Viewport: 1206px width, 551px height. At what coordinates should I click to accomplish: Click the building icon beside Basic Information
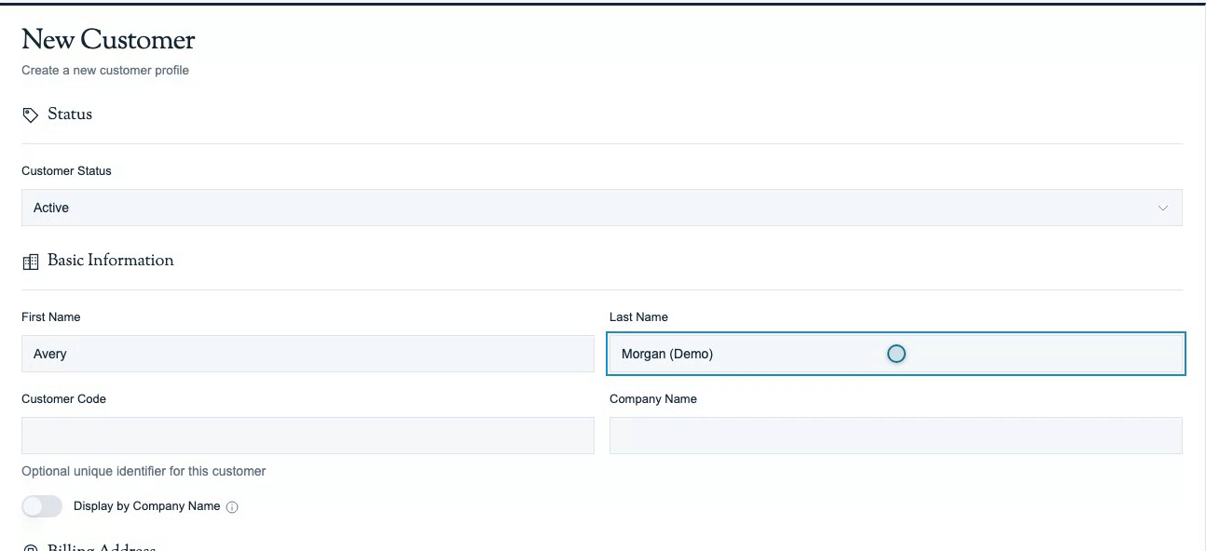coord(30,262)
